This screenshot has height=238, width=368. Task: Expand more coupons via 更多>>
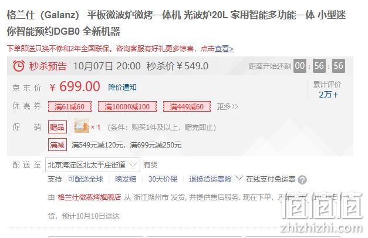(227, 107)
